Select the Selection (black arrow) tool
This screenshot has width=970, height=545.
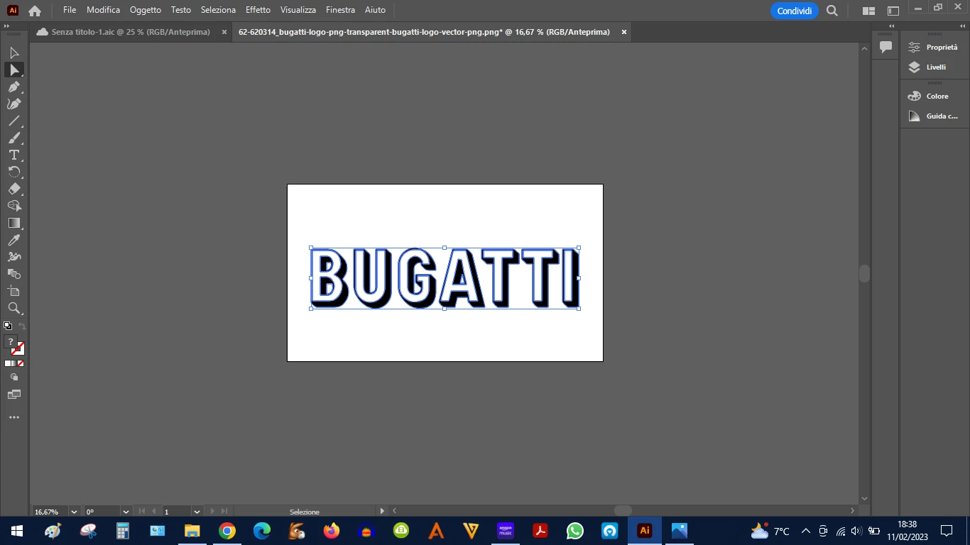[x=14, y=53]
